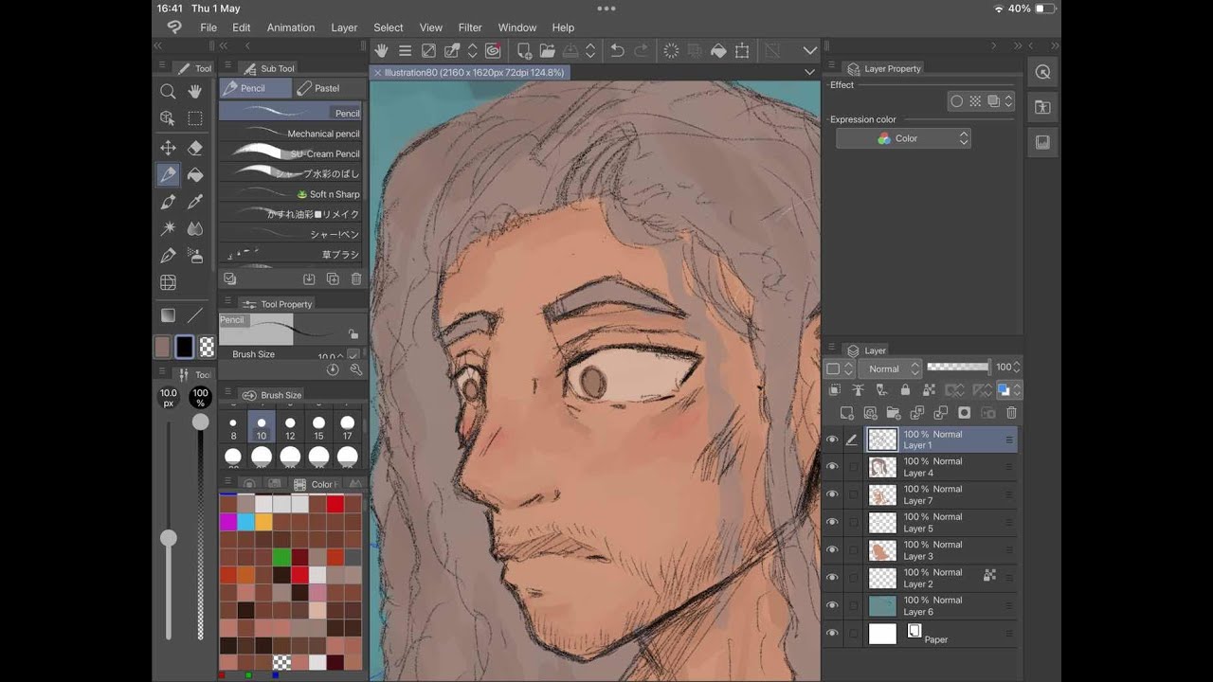The image size is (1213, 682).
Task: Hide Layer 4 using its eye icon
Action: coord(832,467)
